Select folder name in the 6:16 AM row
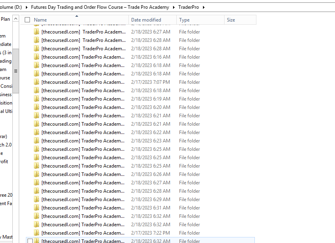Viewport: 335px width, 243px height. [x=83, y=57]
